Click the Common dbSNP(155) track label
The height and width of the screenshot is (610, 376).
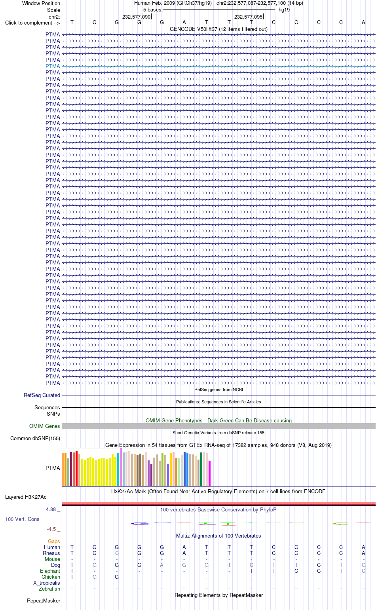click(x=35, y=438)
